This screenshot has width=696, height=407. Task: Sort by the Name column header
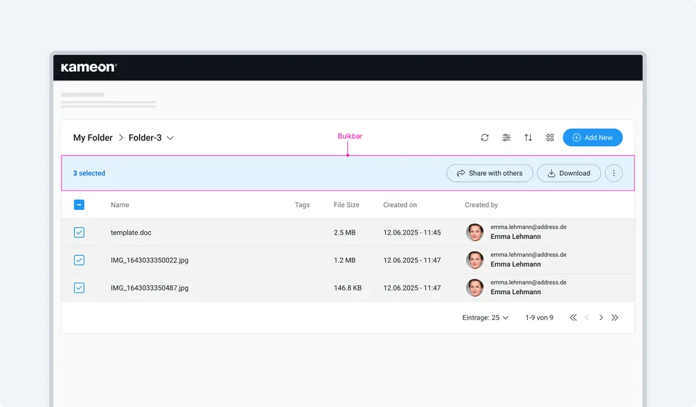(x=120, y=205)
